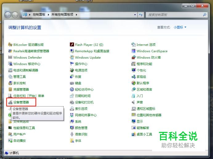Click the 所有控制面板项 breadcrumb segment

click(x=62, y=14)
